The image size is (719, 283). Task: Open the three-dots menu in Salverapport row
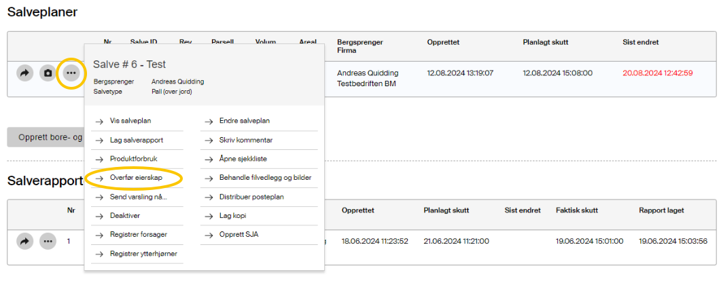(48, 241)
